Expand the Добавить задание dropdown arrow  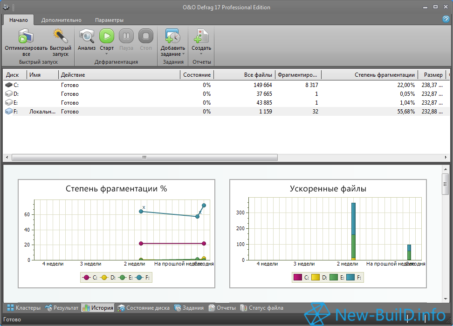183,54
